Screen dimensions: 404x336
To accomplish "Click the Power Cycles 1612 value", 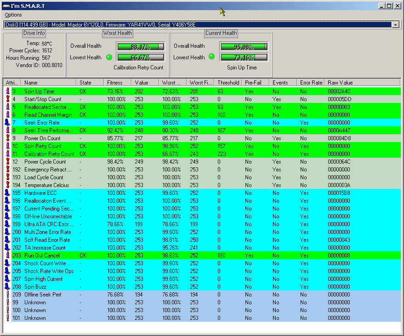I will point(47,51).
